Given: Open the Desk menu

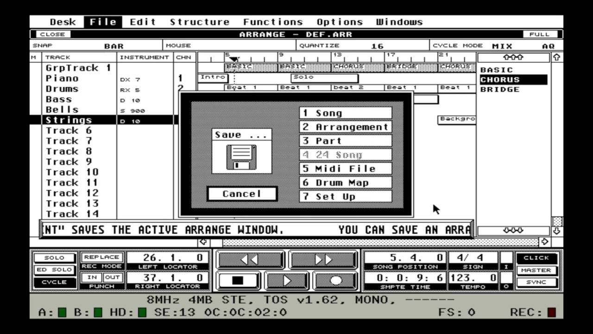Looking at the screenshot, I should (63, 22).
